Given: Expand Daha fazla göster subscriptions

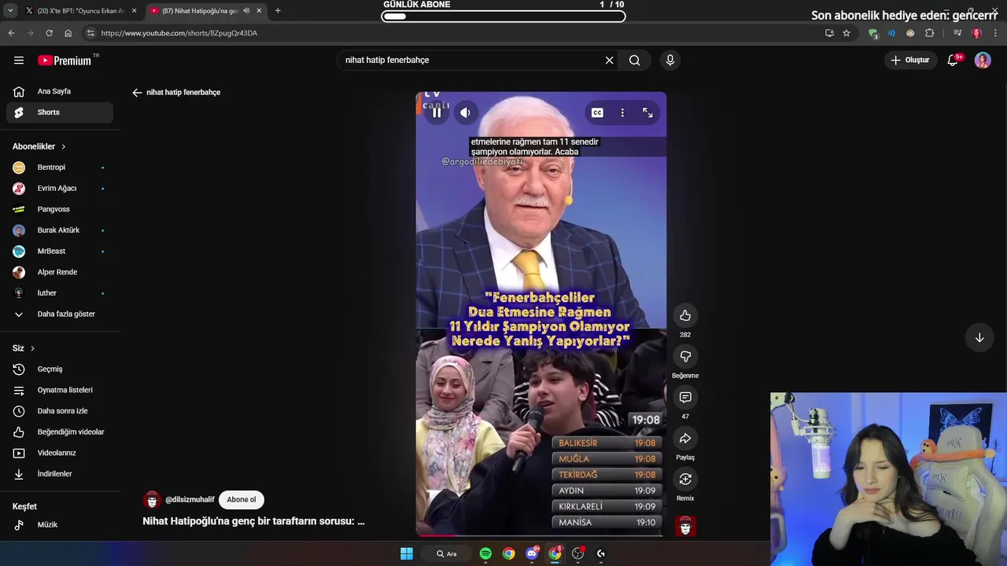Looking at the screenshot, I should coord(60,314).
